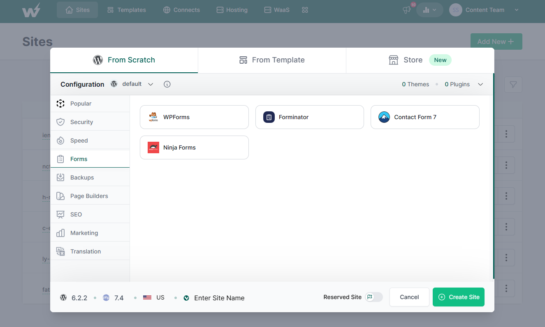Click the info icon beside the configuration dropdown
Viewport: 545px width, 327px height.
[167, 84]
